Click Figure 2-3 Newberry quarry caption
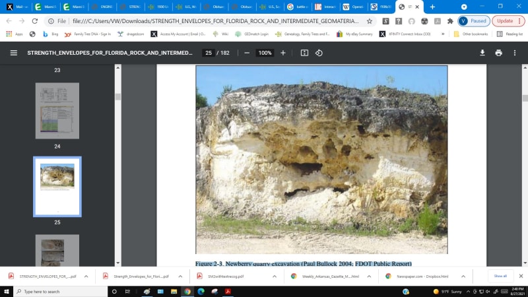Screen dimensions: 528x297 [304, 263]
